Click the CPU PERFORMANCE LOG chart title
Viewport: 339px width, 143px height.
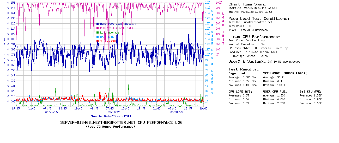point(121,122)
